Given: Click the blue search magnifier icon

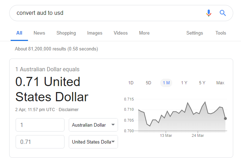Looking at the screenshot, I should [x=223, y=13].
